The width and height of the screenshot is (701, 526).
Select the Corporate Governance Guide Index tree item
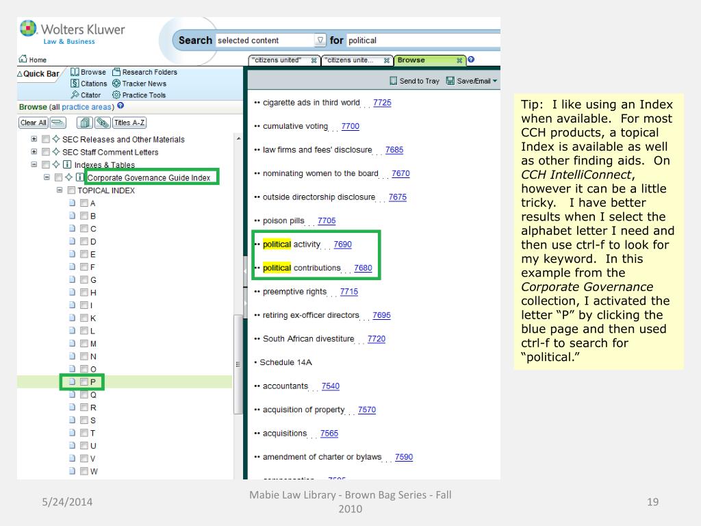tap(149, 177)
